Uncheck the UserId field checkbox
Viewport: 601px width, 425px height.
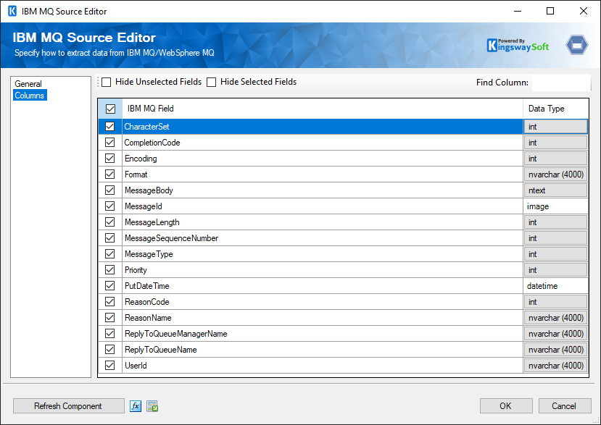[x=110, y=366]
